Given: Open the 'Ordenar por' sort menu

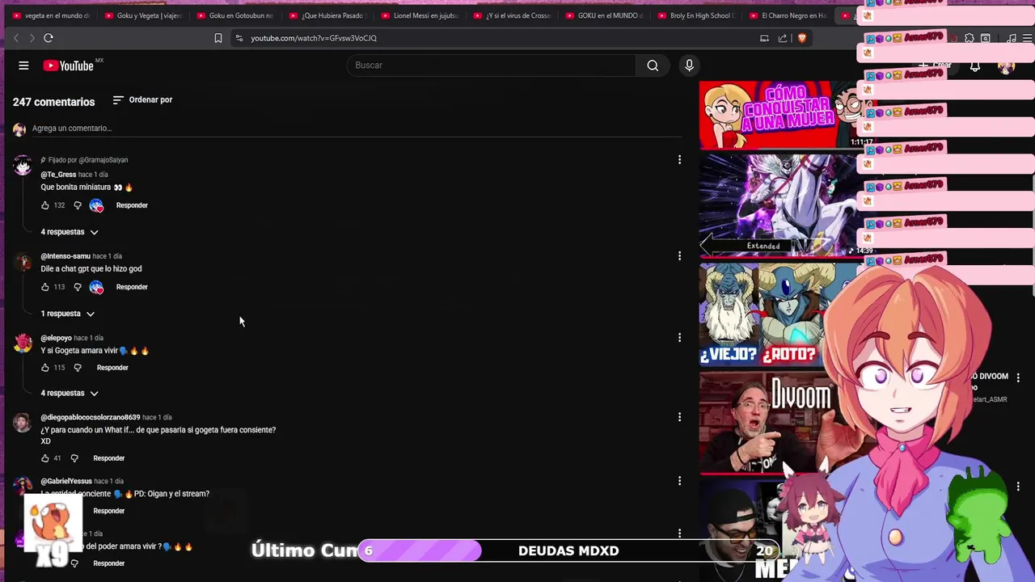Looking at the screenshot, I should (x=142, y=100).
